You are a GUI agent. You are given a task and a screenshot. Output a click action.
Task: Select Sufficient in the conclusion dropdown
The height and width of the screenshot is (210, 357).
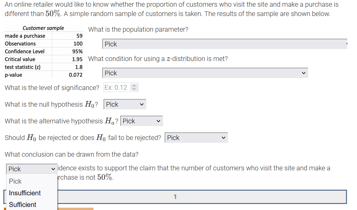point(22,204)
